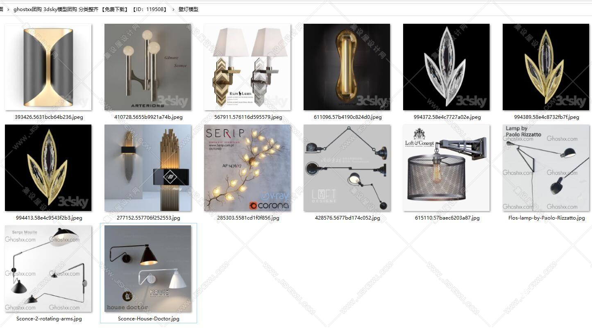Screen dimensions: 592x329
Task: Click the filename Sconce-House-Doctor.jpg label
Action: pyautogui.click(x=149, y=318)
